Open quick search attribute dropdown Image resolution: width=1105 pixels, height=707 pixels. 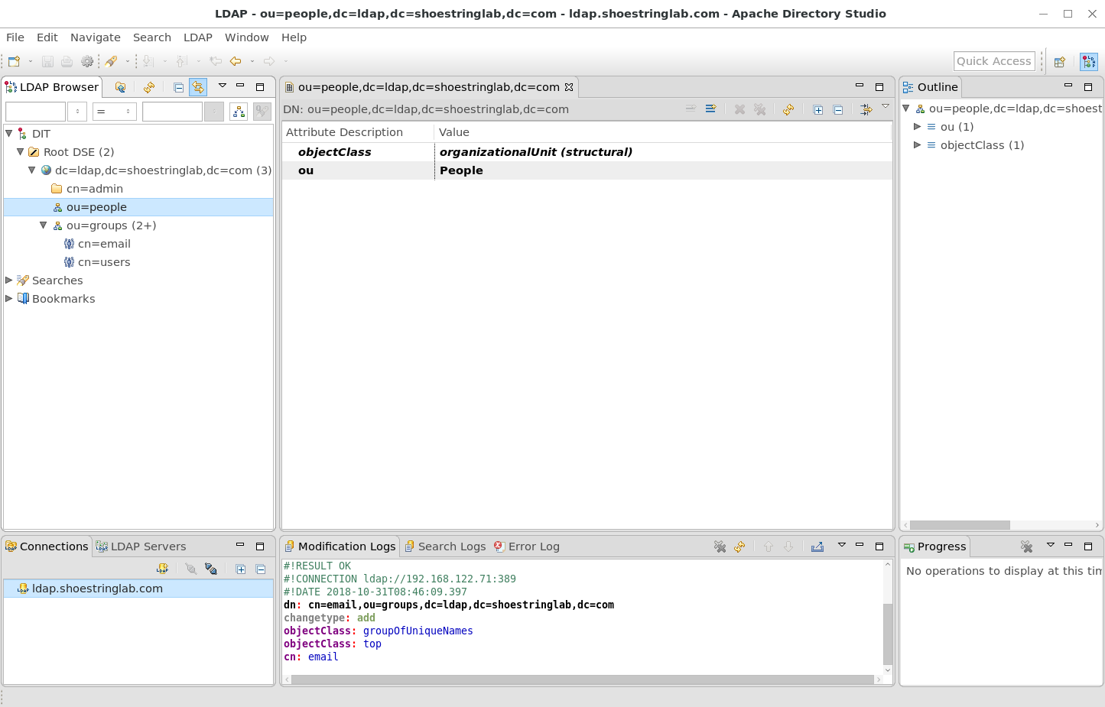coord(77,112)
